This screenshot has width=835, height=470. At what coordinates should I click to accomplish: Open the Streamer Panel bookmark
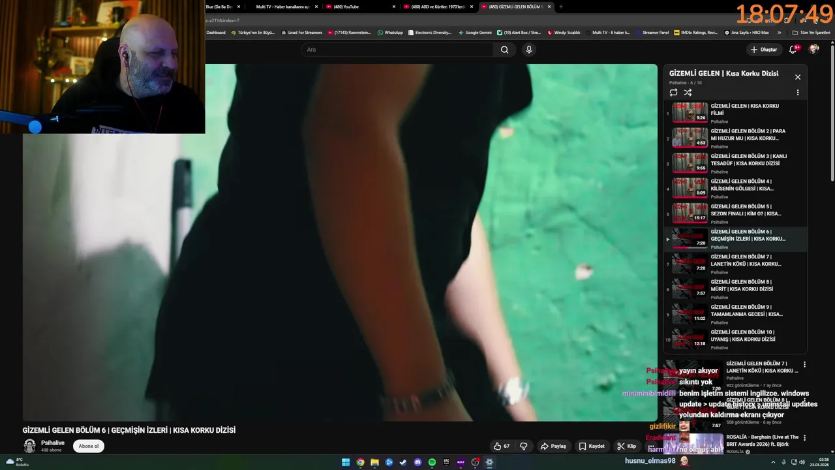(652, 32)
